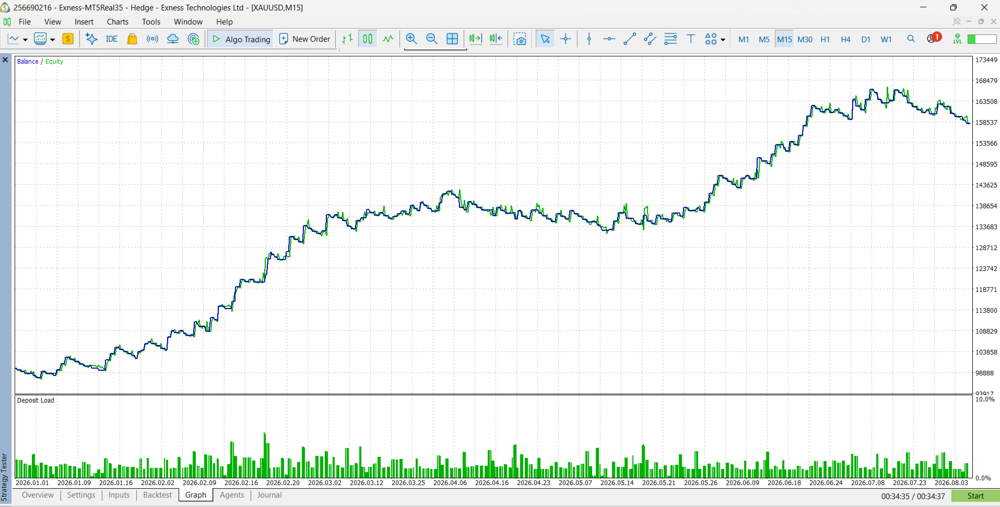Image resolution: width=1000 pixels, height=507 pixels.
Task: Open the Inputs tab
Action: tap(119, 495)
